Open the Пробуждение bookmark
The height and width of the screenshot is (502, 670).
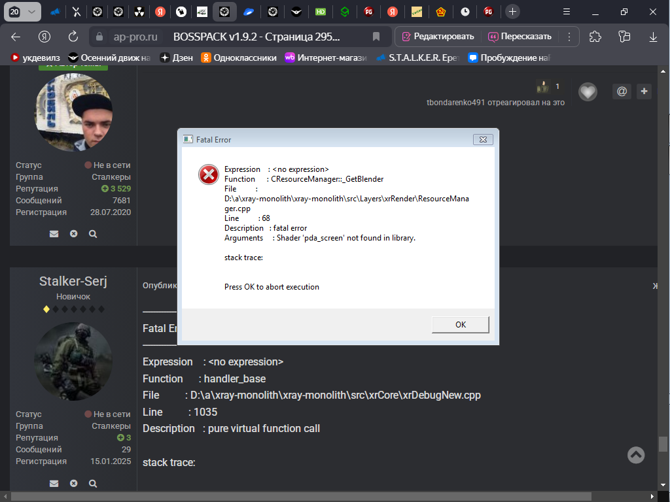tap(509, 58)
